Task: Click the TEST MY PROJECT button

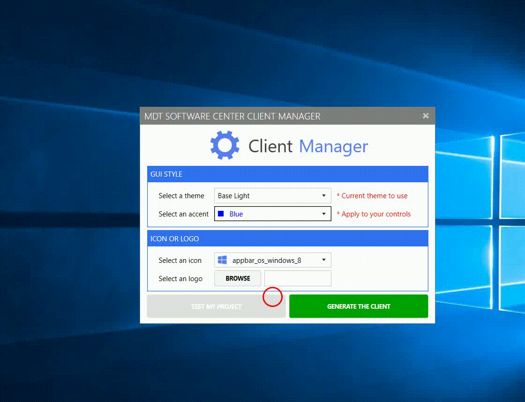Action: point(217,306)
